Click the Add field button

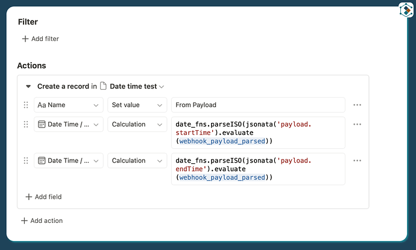(43, 197)
